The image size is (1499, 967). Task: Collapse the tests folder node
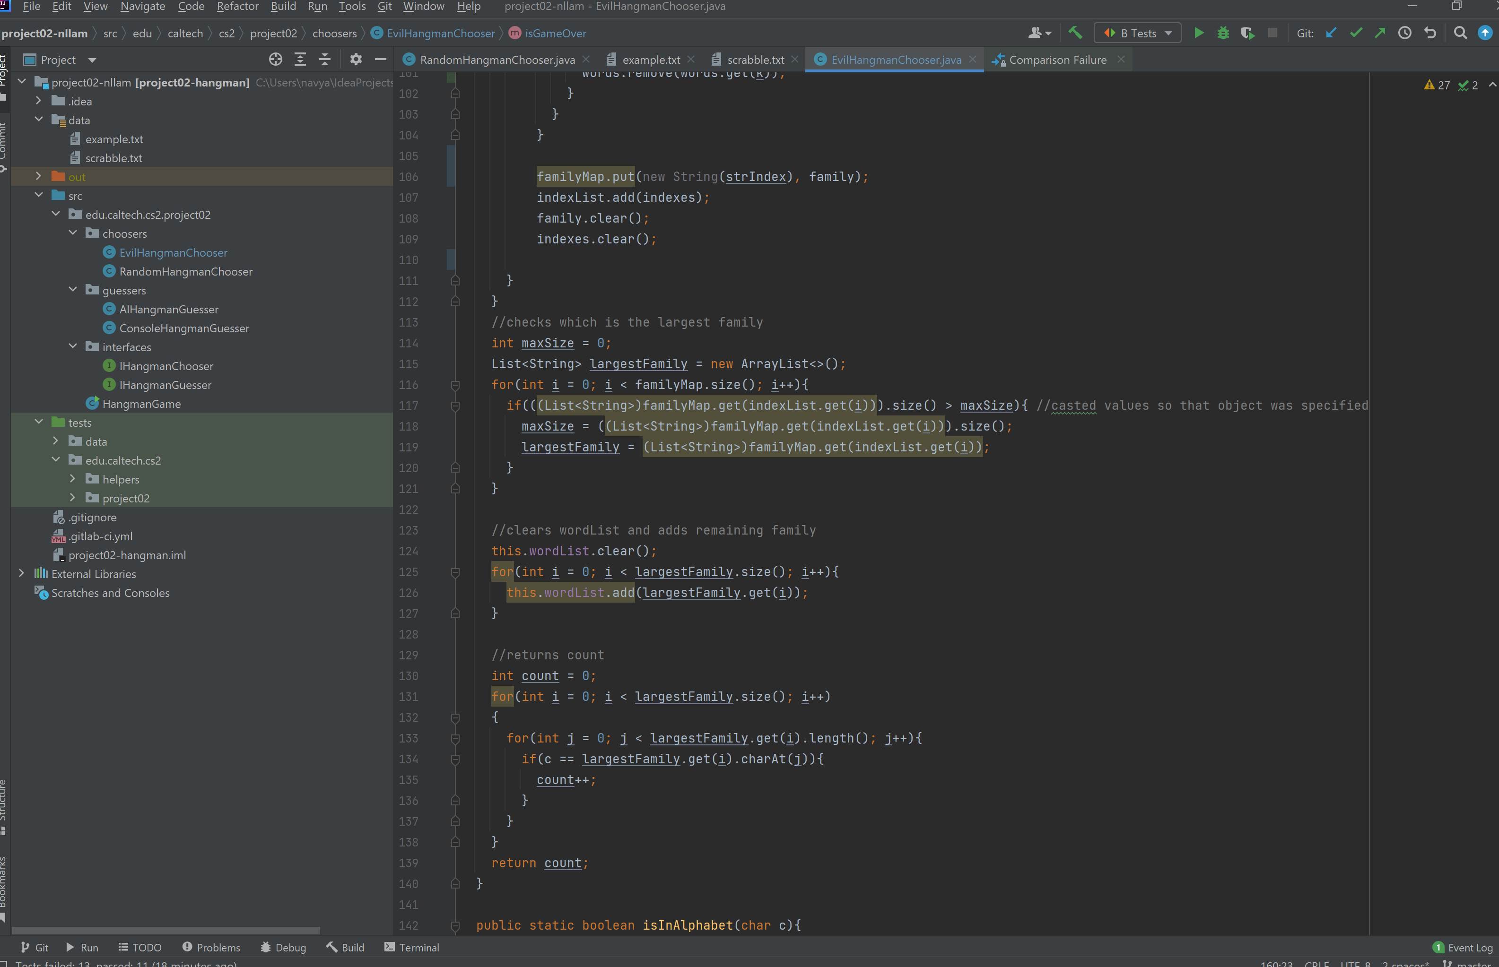coord(38,422)
